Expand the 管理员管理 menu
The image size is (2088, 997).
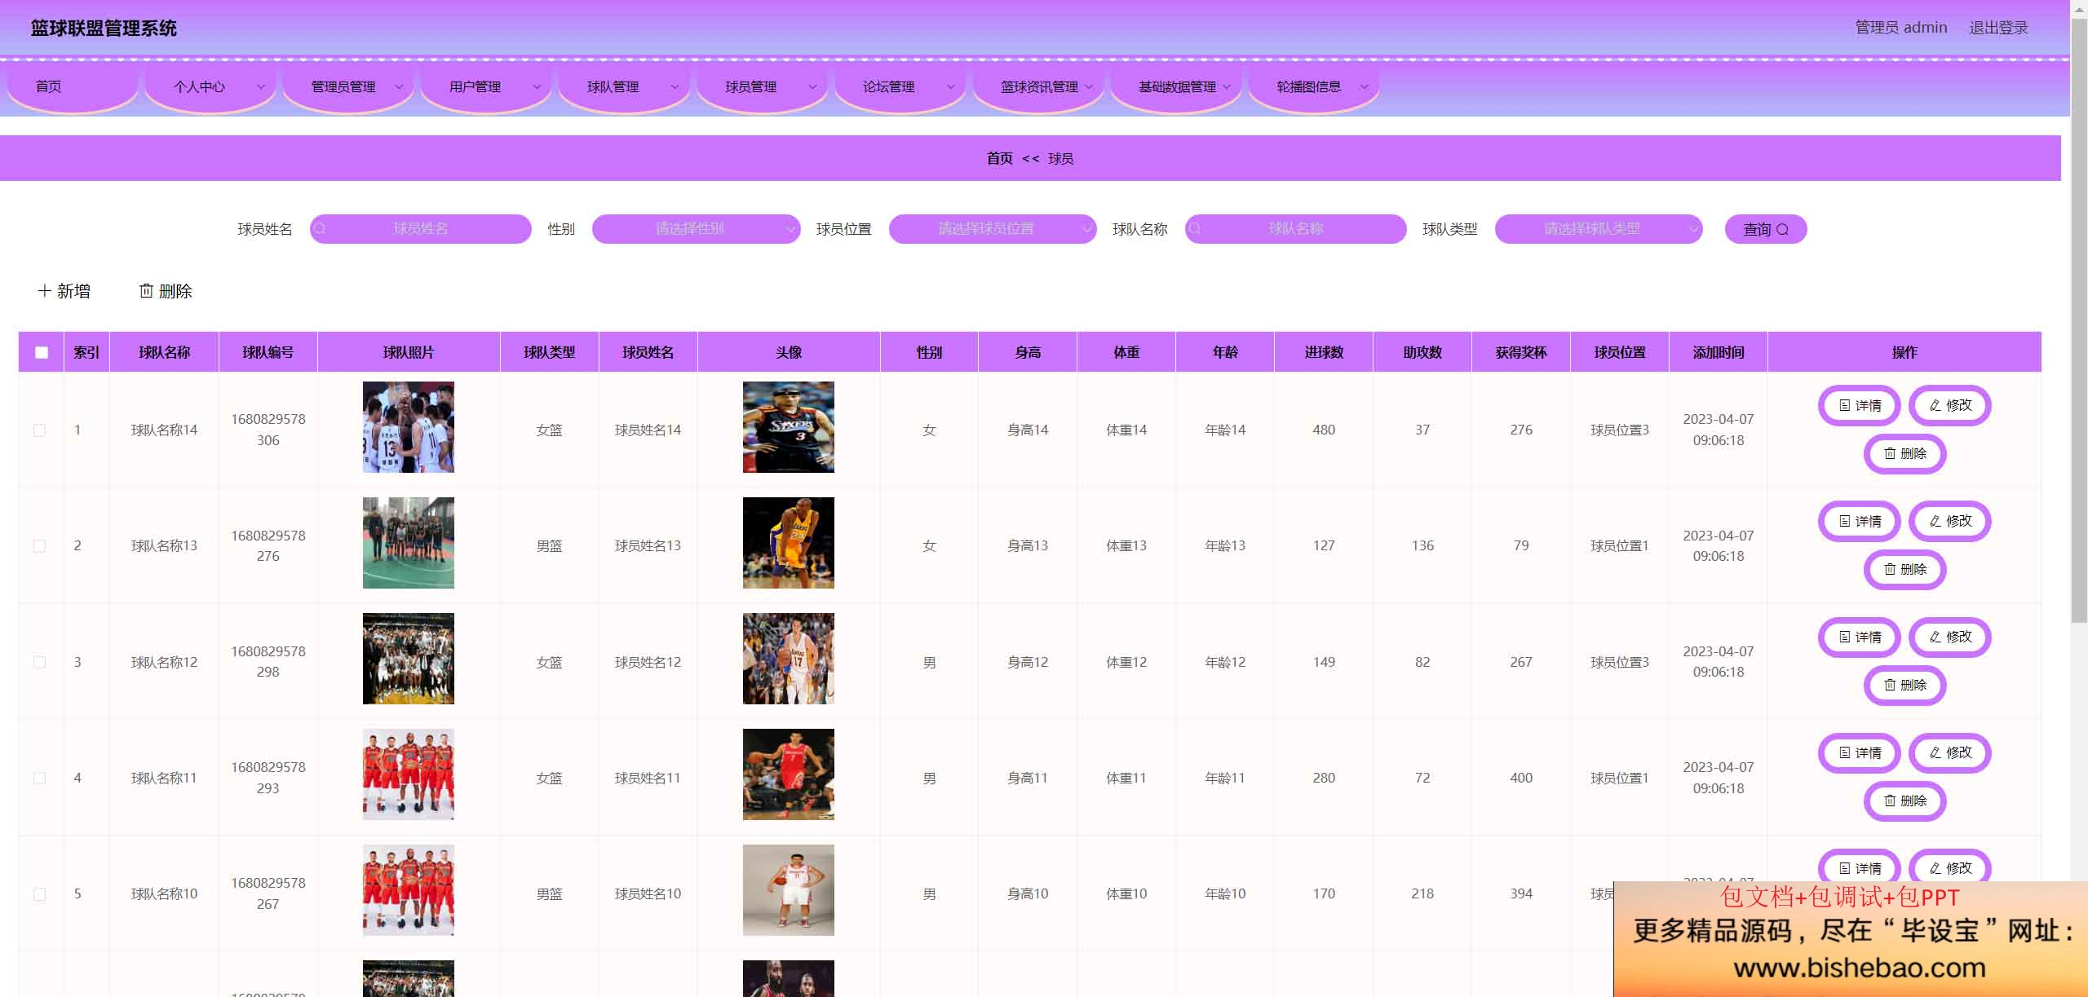pos(348,86)
